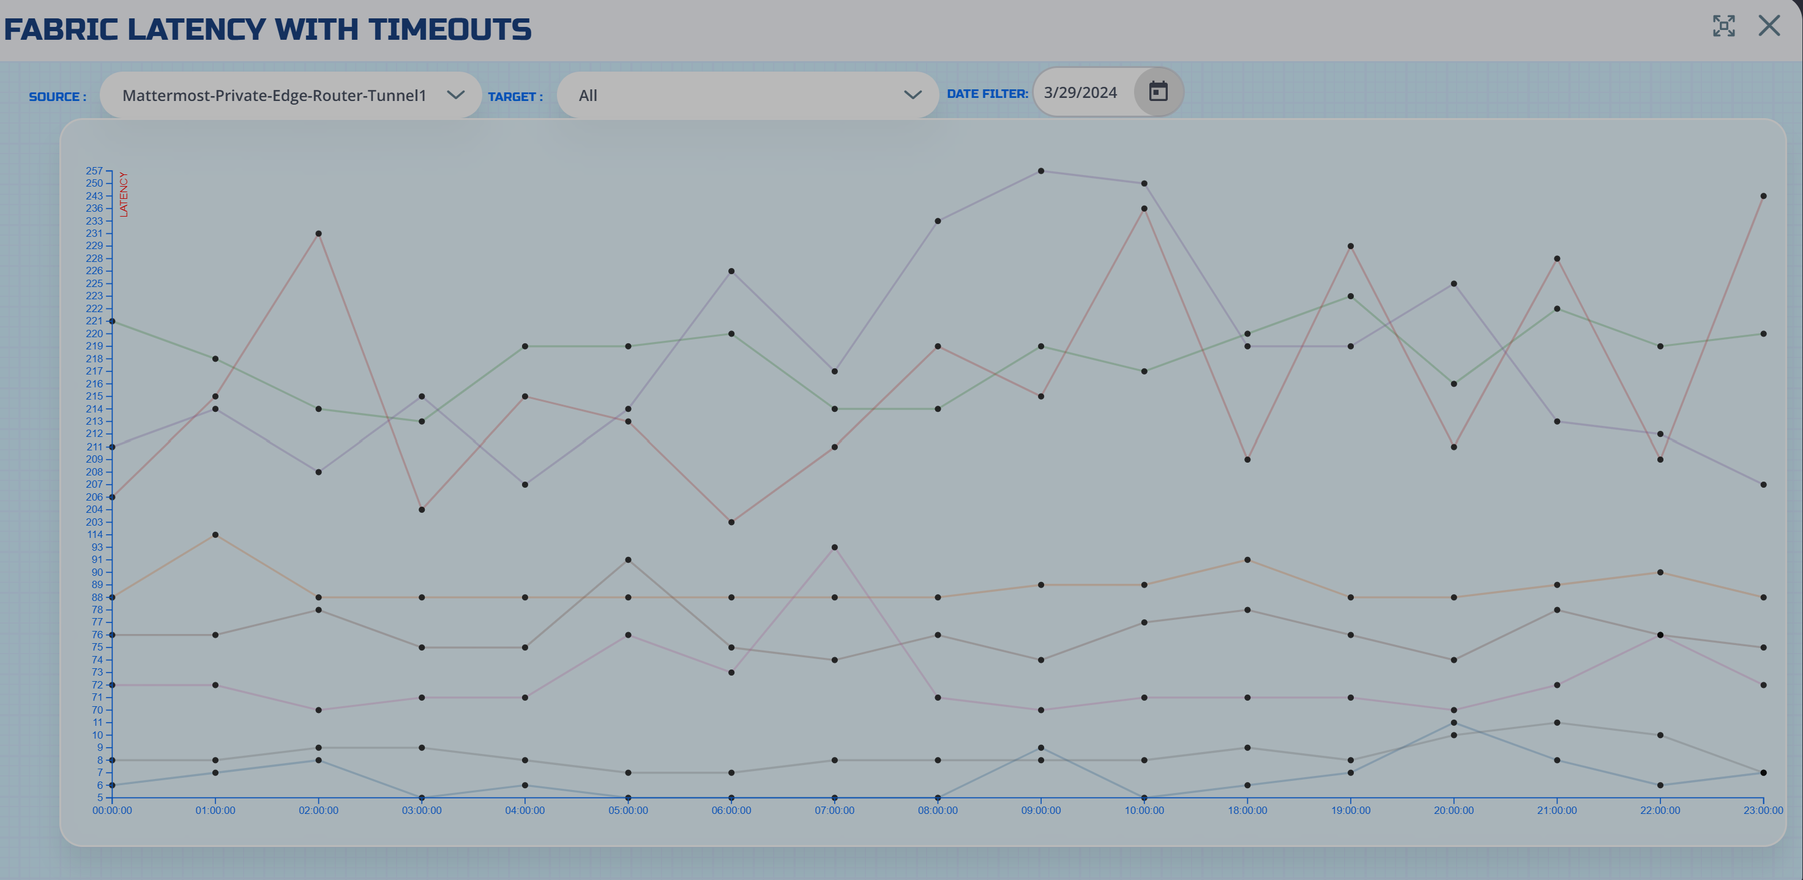Click the DATE FILTER: label
Image resolution: width=1803 pixels, height=880 pixels.
click(x=988, y=94)
